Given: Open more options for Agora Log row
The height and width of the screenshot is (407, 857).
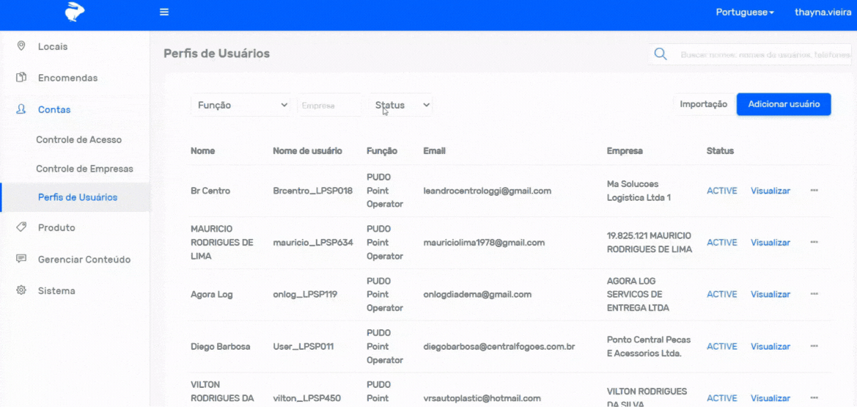Looking at the screenshot, I should (814, 294).
